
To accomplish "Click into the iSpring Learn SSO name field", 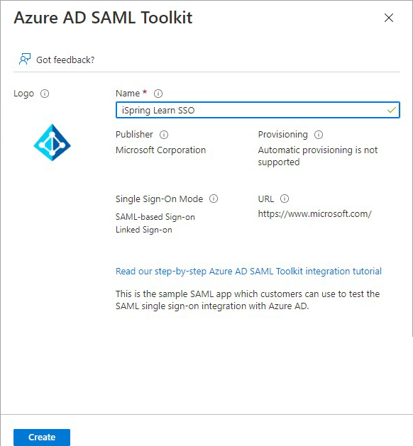I will [258, 110].
